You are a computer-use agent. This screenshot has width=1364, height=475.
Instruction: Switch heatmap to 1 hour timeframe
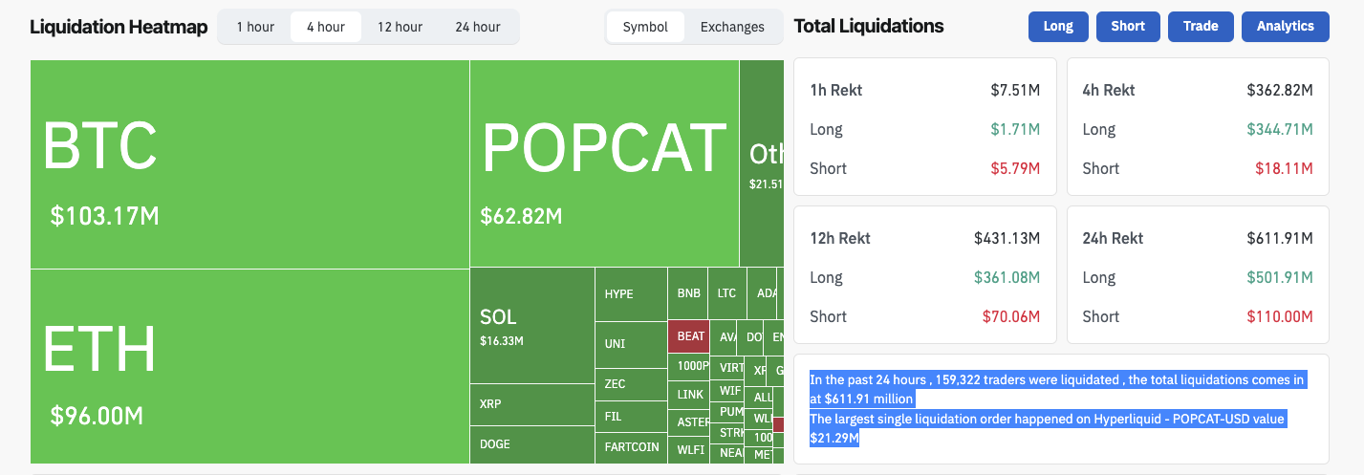point(255,27)
